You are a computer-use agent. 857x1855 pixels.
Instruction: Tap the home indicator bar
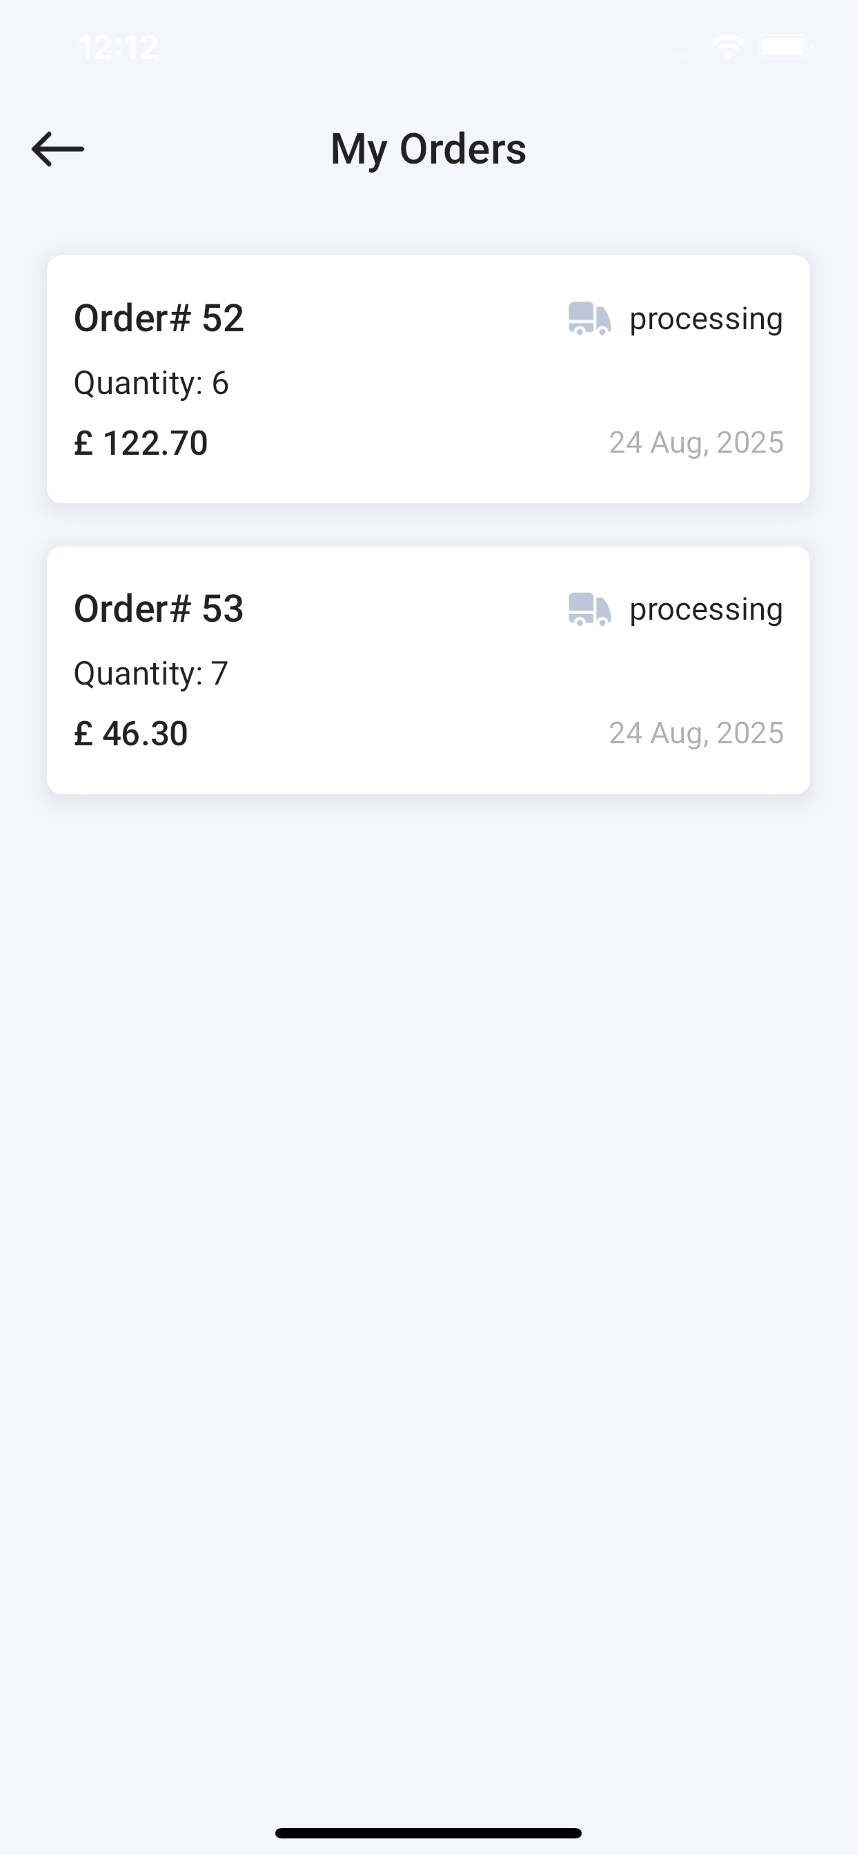click(428, 1834)
